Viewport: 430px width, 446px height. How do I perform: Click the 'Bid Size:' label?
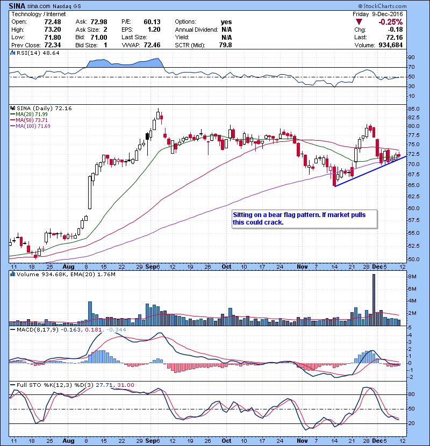point(87,45)
